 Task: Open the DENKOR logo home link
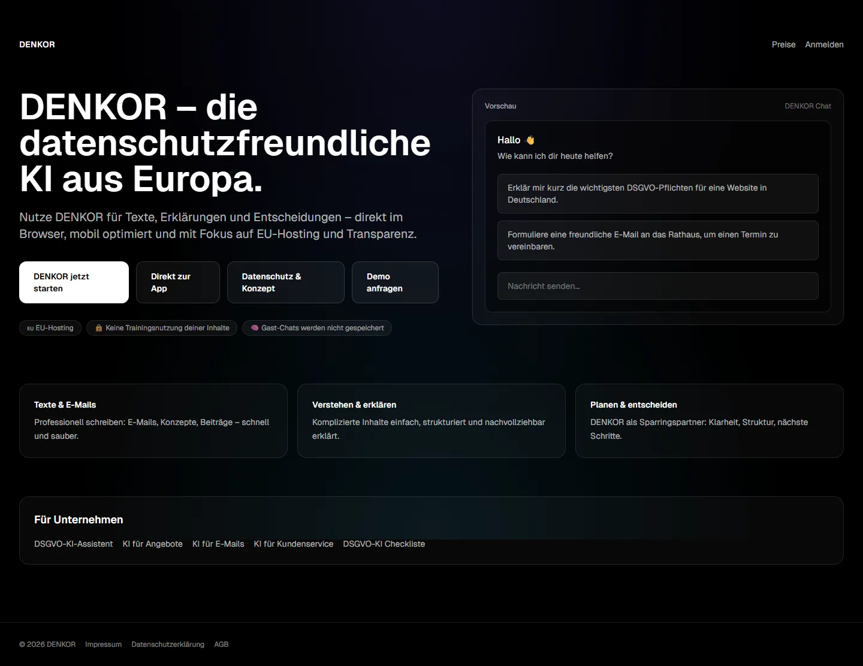tap(37, 44)
